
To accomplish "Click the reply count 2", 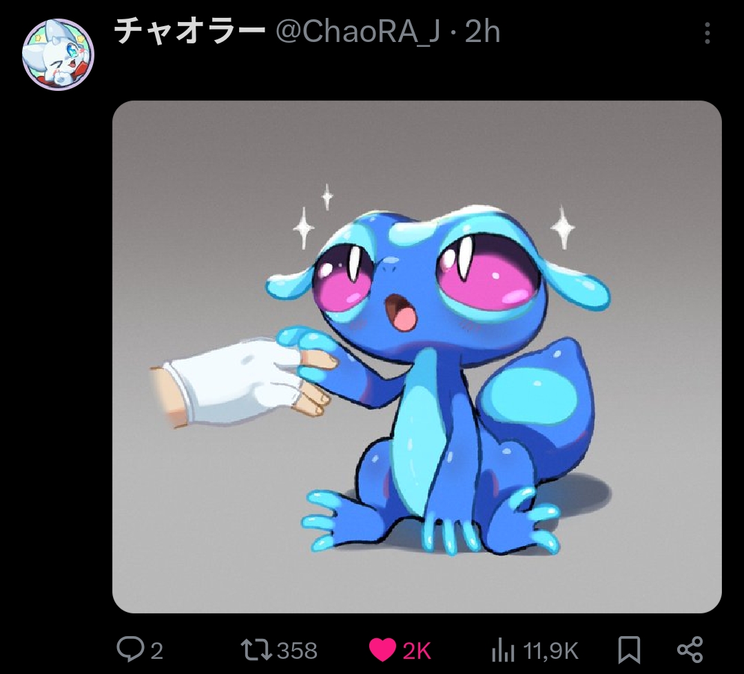I will coord(157,651).
